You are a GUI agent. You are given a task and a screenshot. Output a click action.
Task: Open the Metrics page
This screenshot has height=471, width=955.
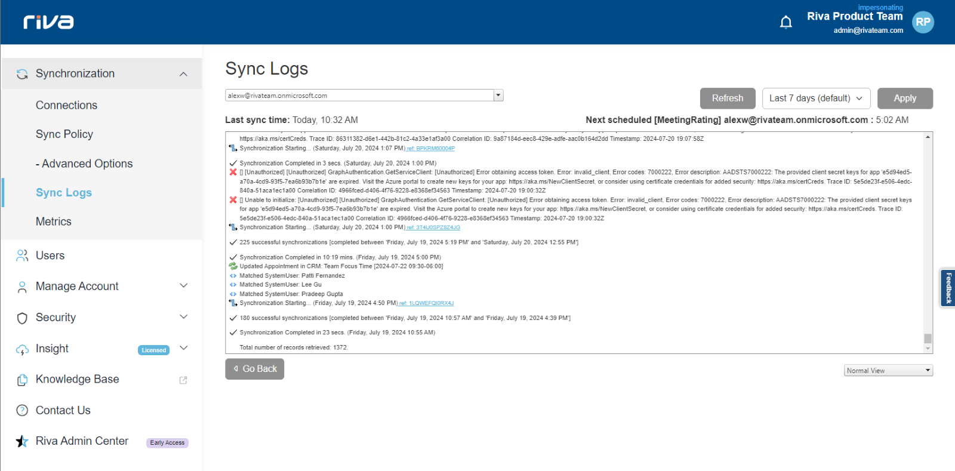[x=54, y=221]
